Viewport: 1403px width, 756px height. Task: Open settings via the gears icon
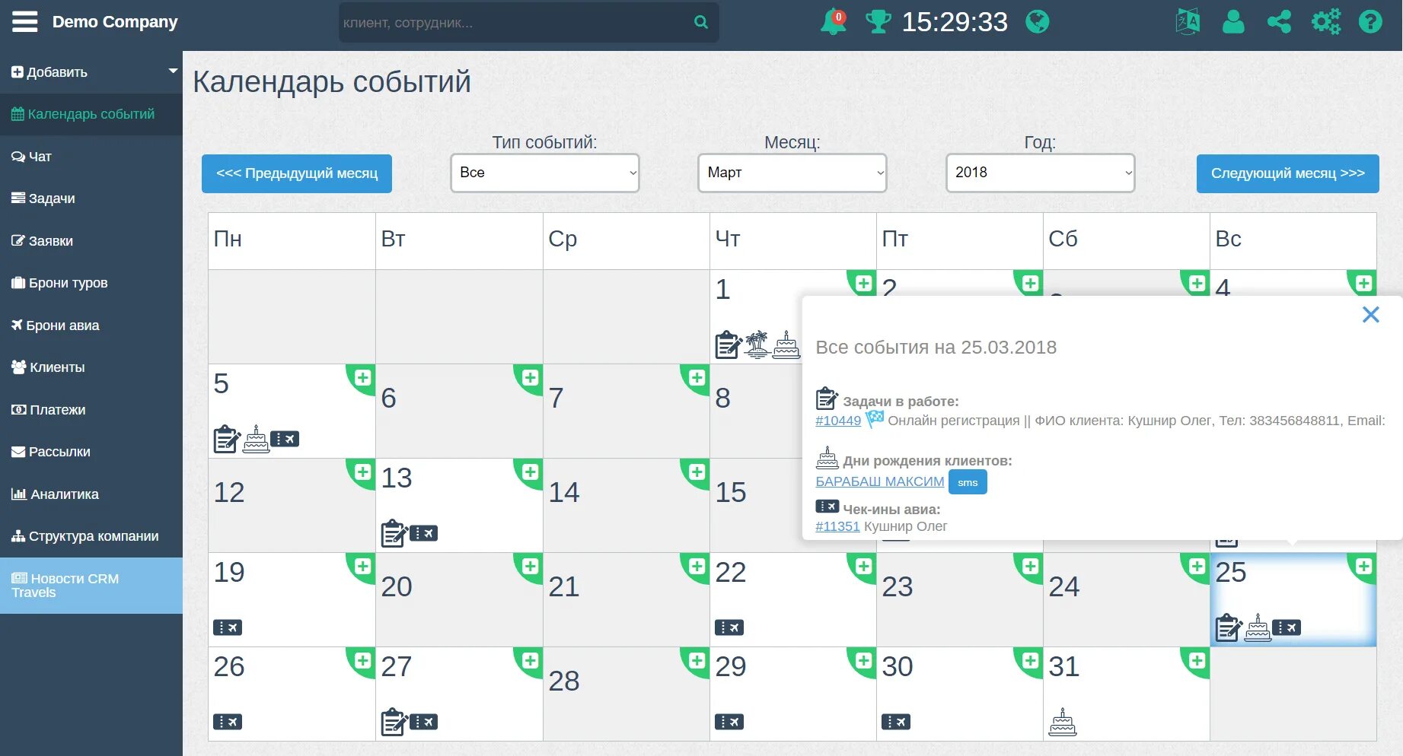(x=1325, y=22)
